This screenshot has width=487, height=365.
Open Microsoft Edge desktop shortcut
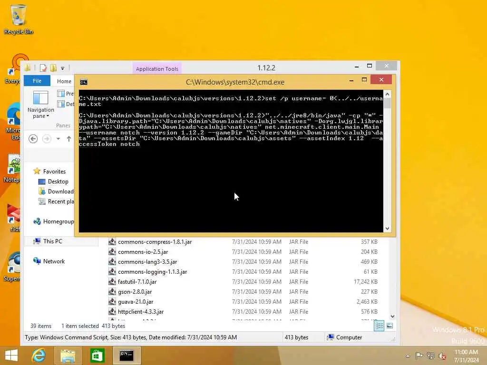pos(13,122)
